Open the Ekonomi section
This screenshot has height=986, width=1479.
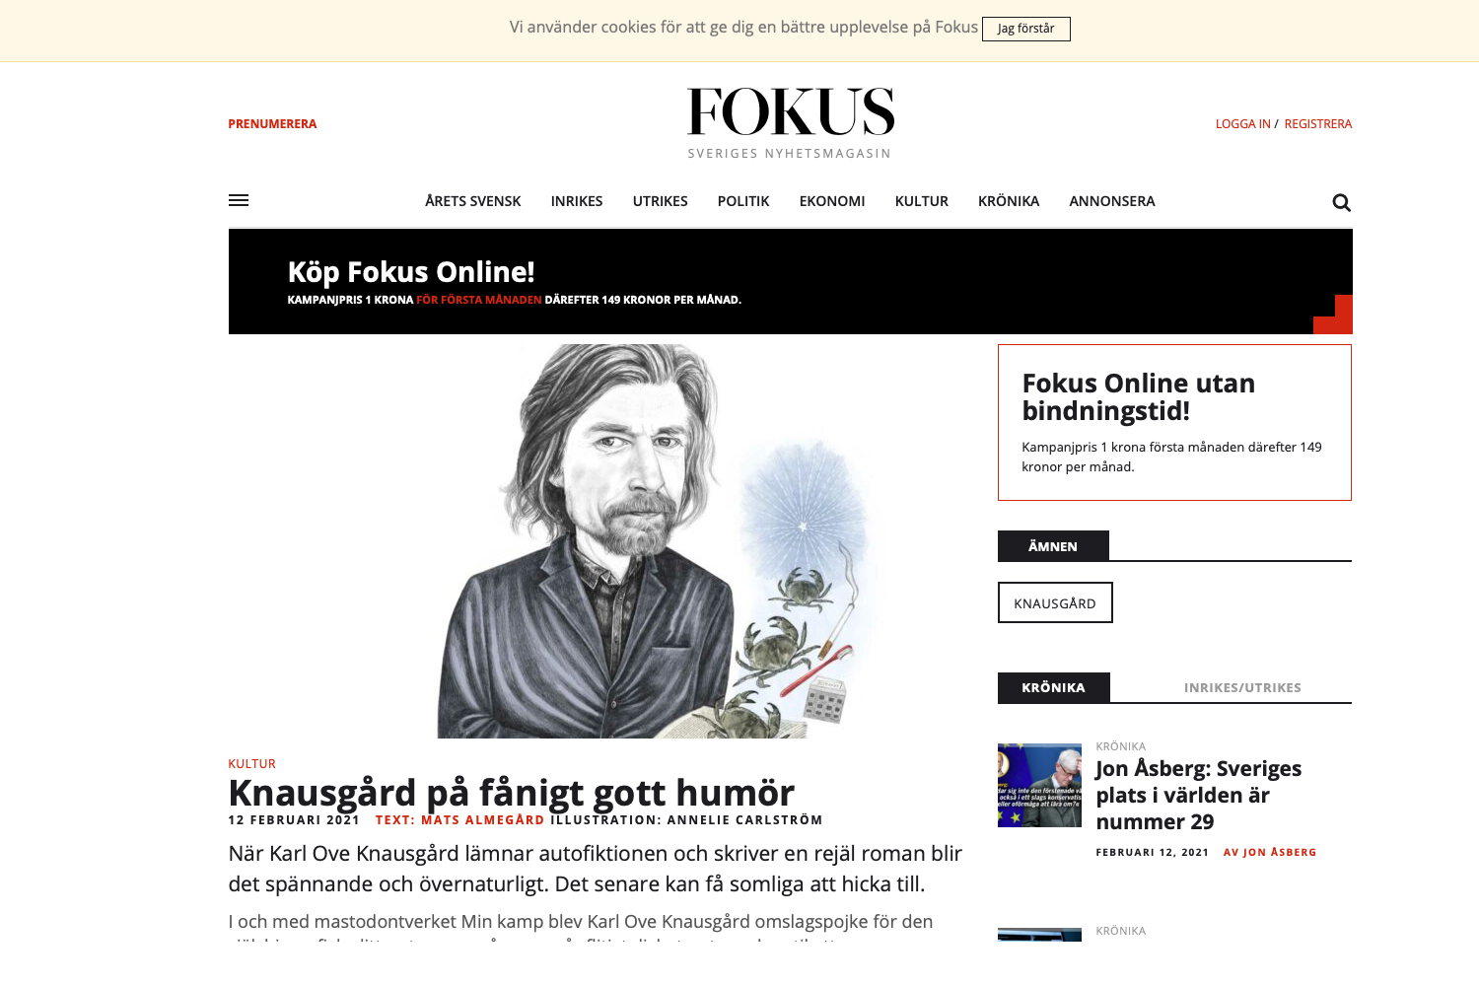point(832,201)
